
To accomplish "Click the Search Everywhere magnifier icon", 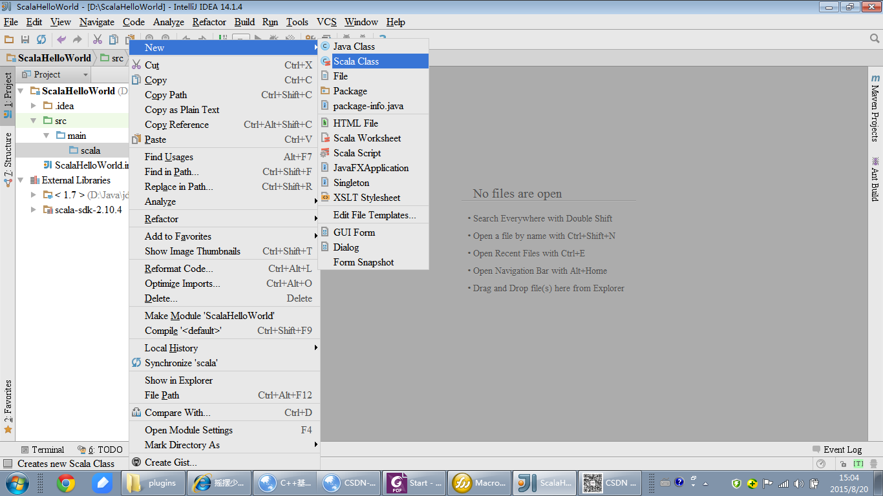I will (874, 39).
